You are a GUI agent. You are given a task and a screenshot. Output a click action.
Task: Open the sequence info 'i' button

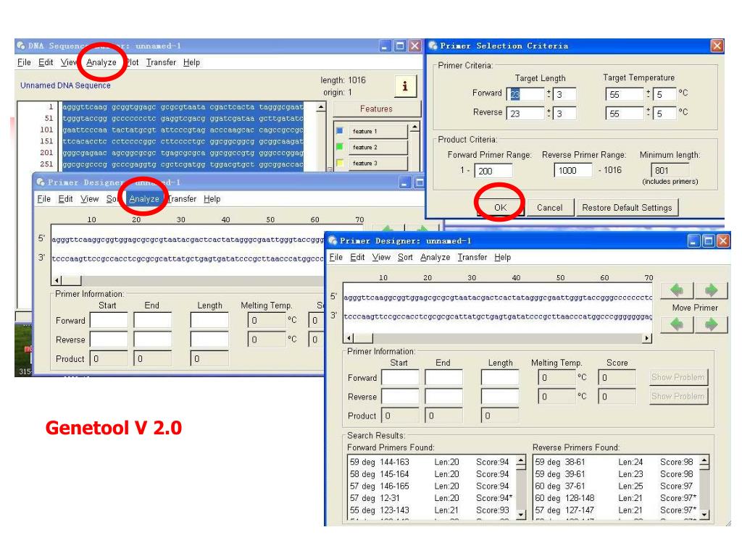[405, 86]
